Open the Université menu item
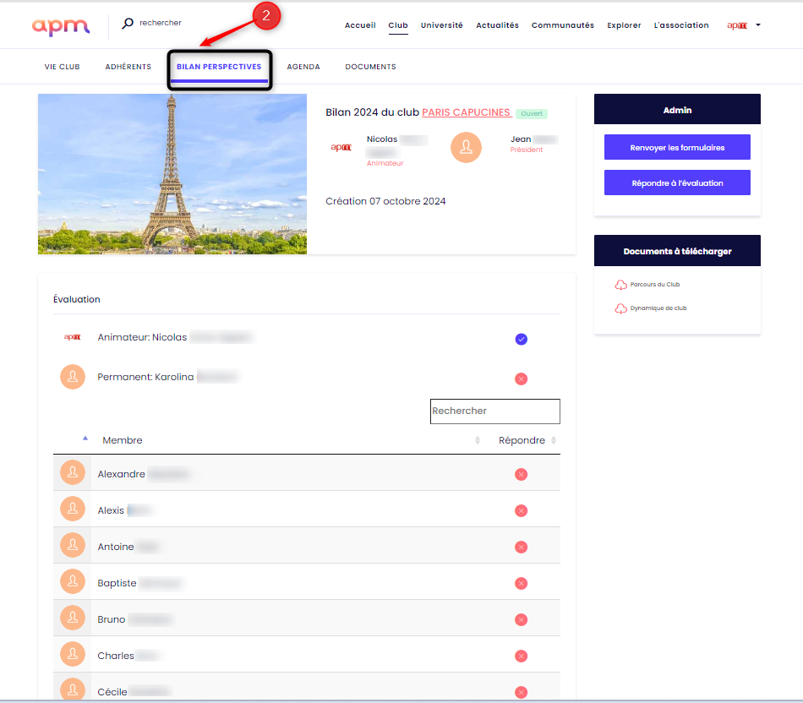 [441, 25]
